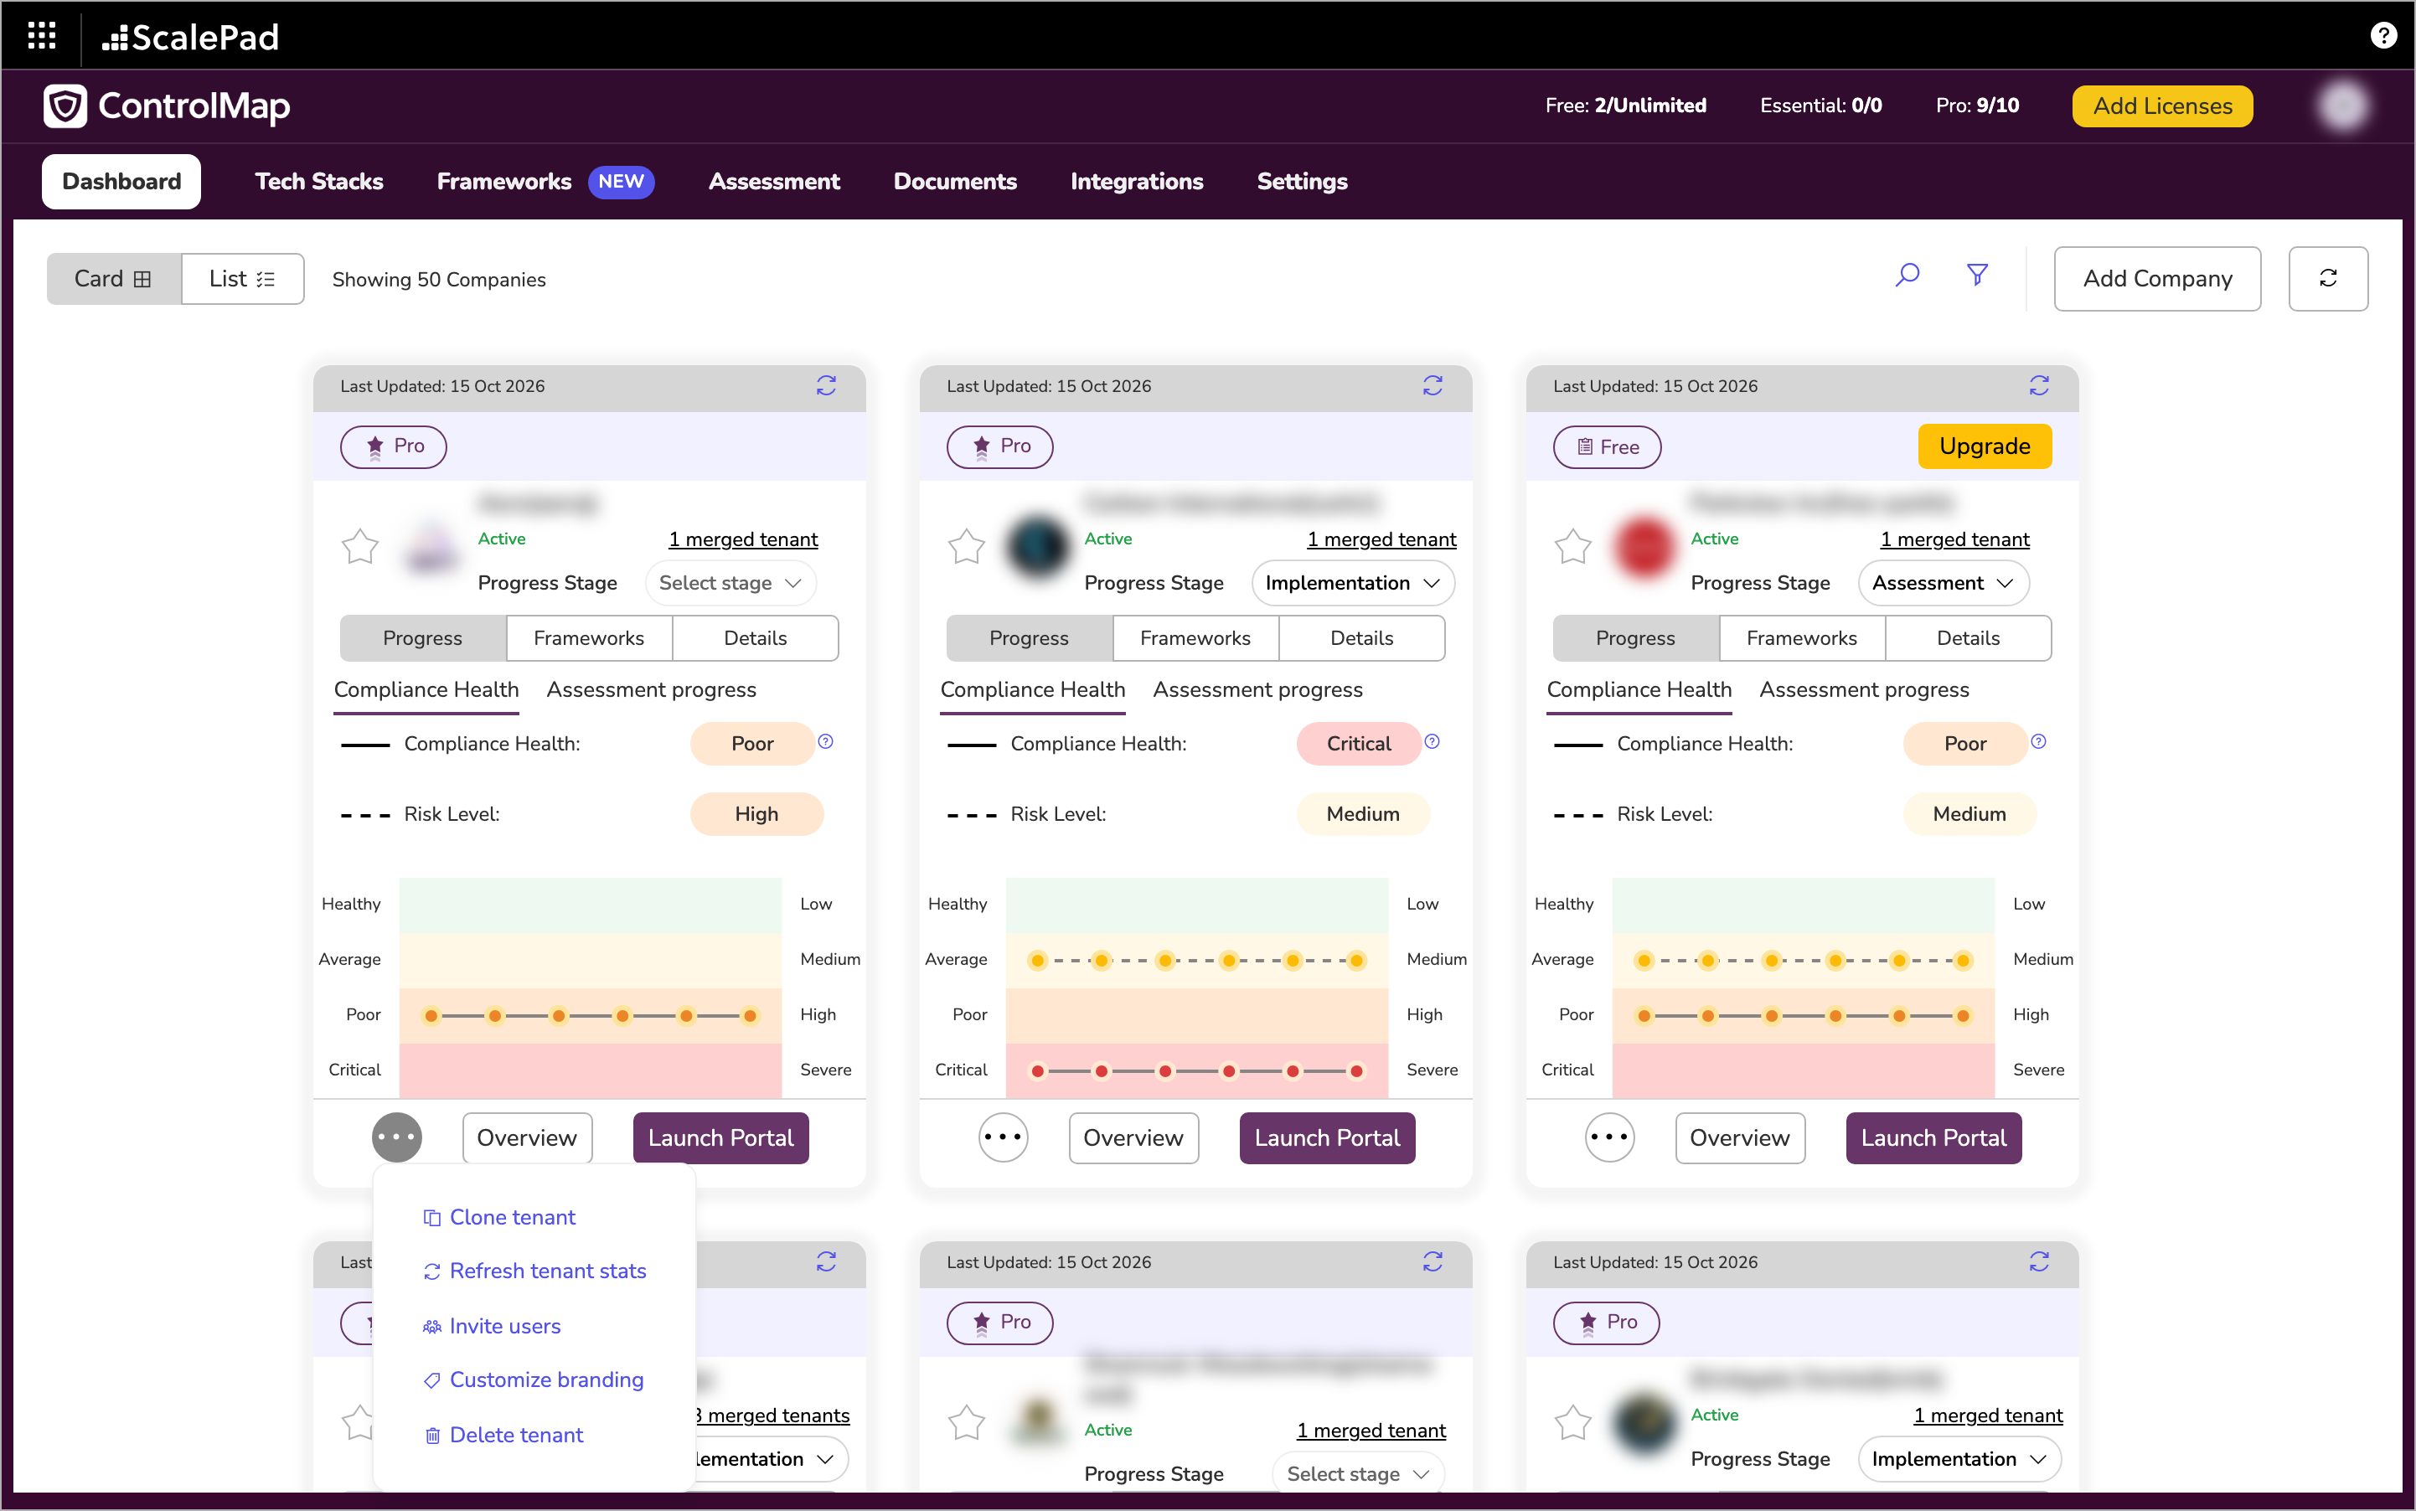Refresh the bottom-right Pro card with Implementation stage
Viewport: 2416px width, 1511px height.
(2039, 1262)
